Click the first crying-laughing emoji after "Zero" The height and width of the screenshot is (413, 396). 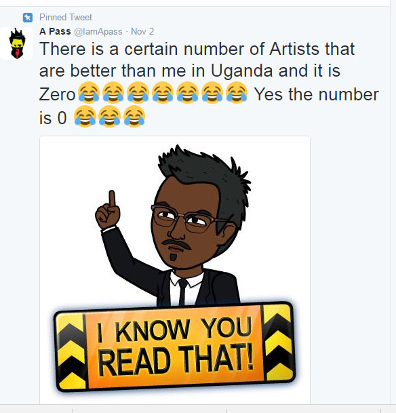pyautogui.click(x=89, y=92)
